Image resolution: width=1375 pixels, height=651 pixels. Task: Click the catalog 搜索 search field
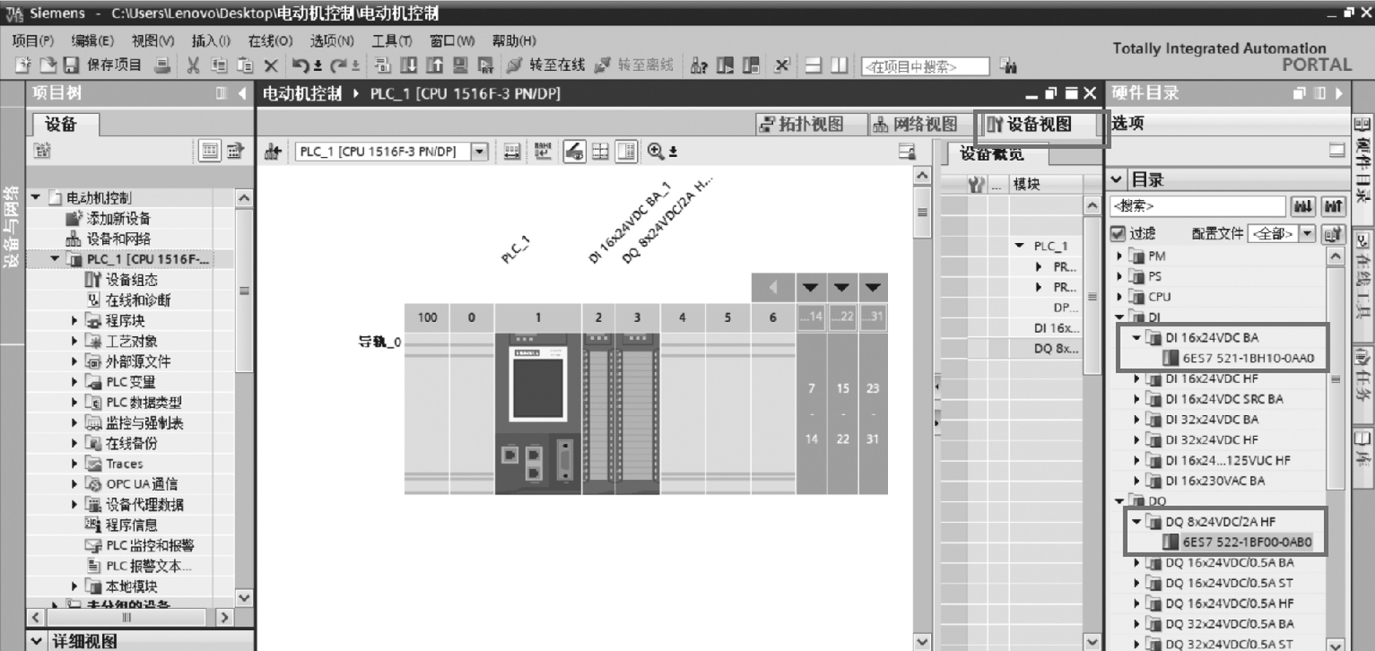[1197, 206]
